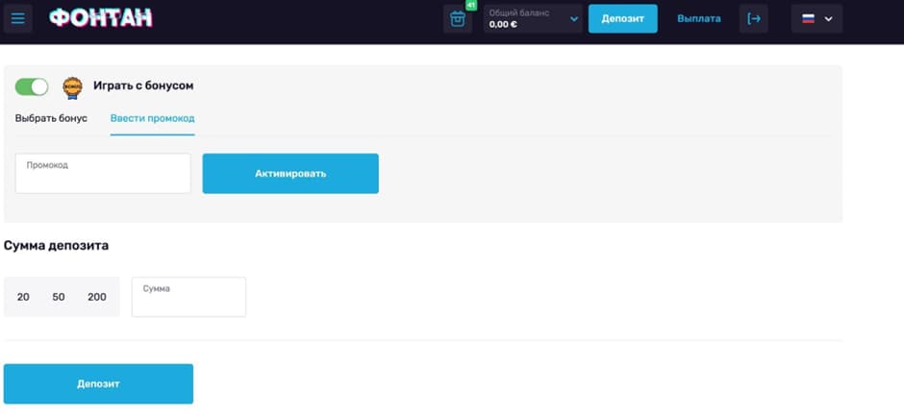Submit with the bottom Депозит button
The width and height of the screenshot is (904, 414).
tap(99, 383)
